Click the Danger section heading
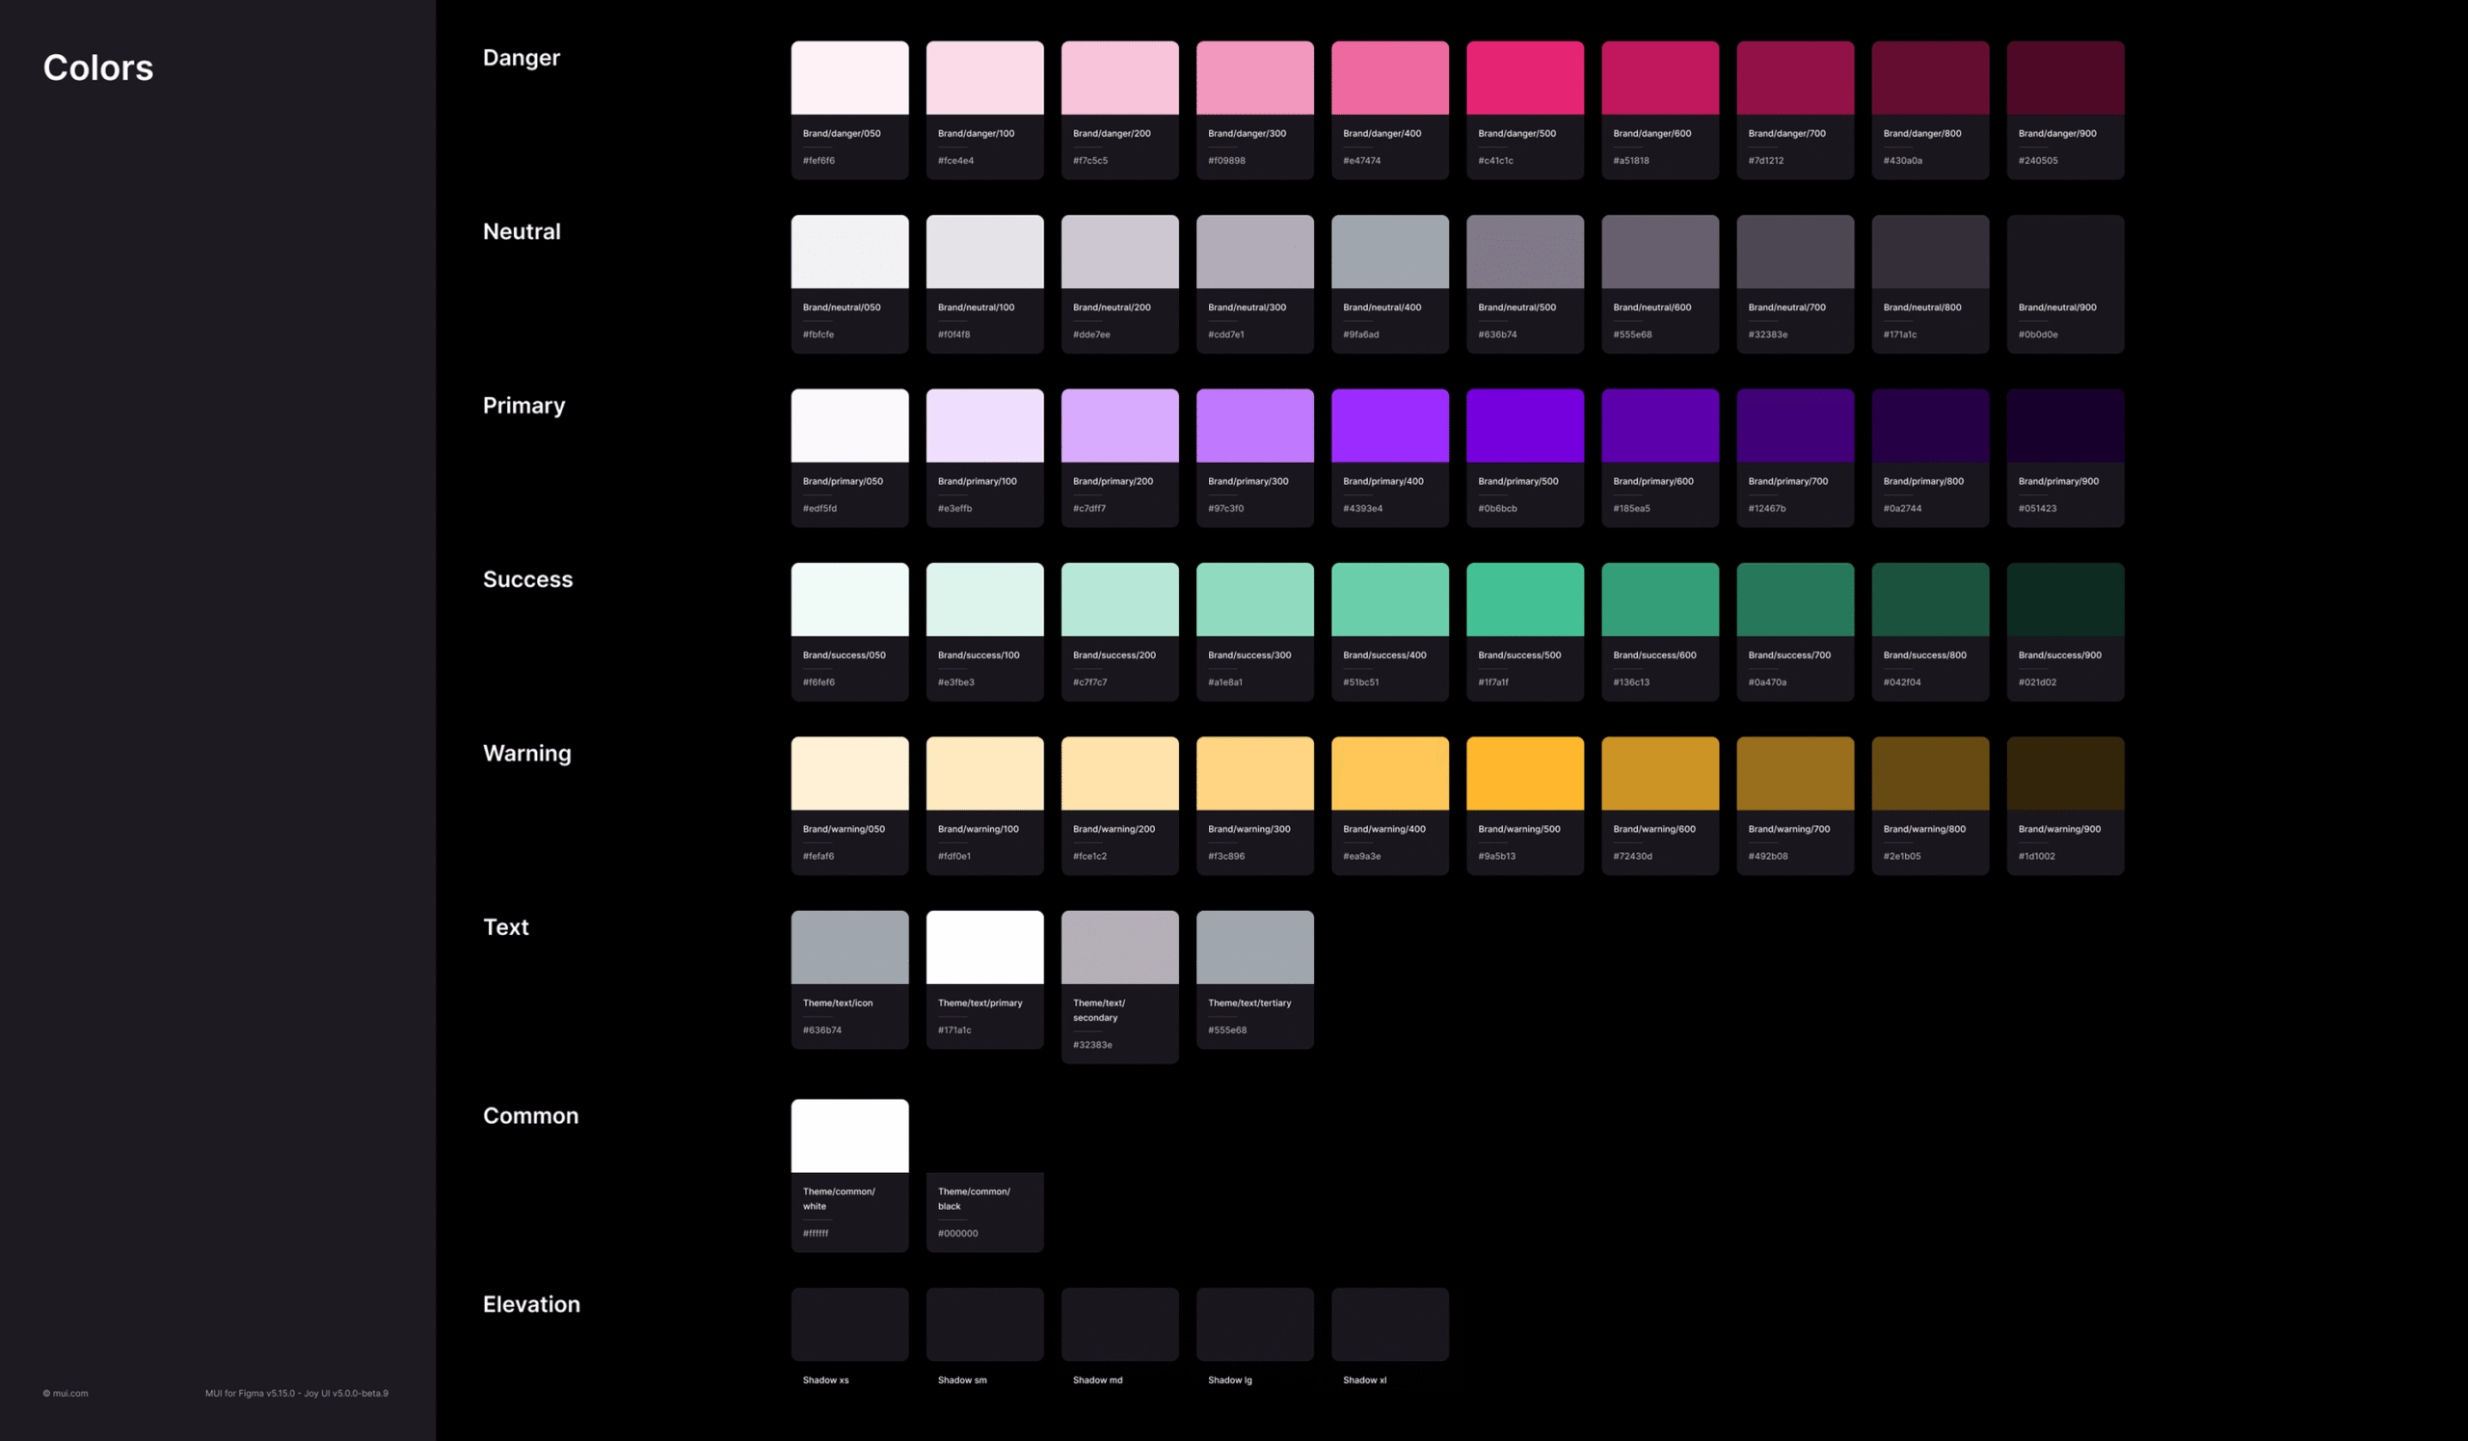The image size is (2468, 1441). click(521, 58)
